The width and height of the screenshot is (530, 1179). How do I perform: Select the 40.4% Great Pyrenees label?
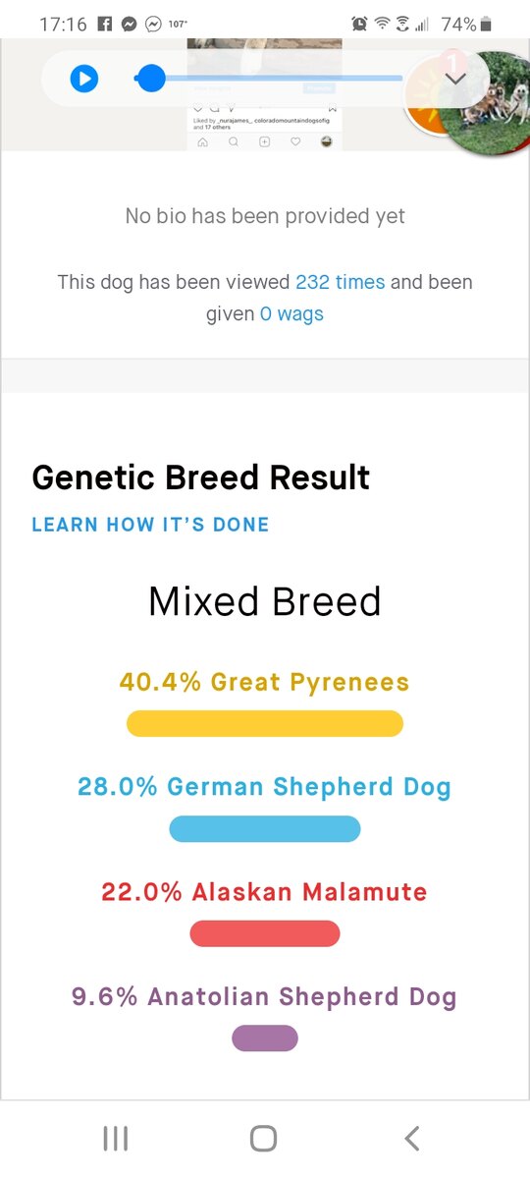pos(265,682)
